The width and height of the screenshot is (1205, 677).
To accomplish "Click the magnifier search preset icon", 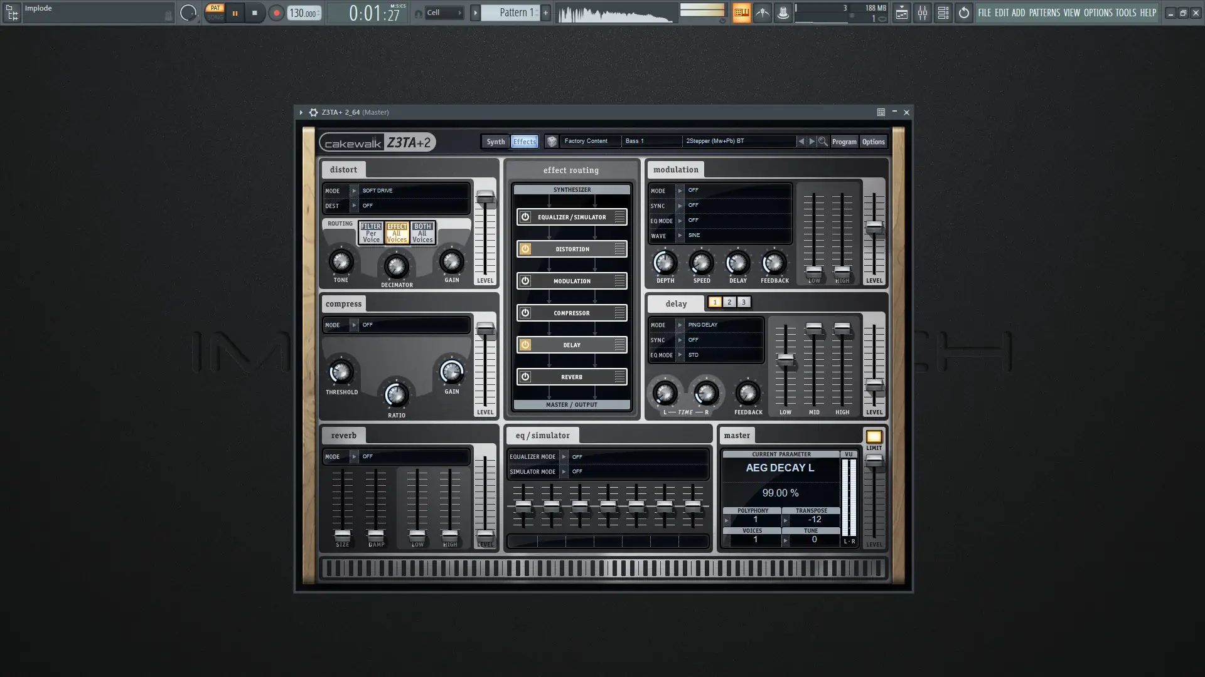I will click(x=823, y=142).
